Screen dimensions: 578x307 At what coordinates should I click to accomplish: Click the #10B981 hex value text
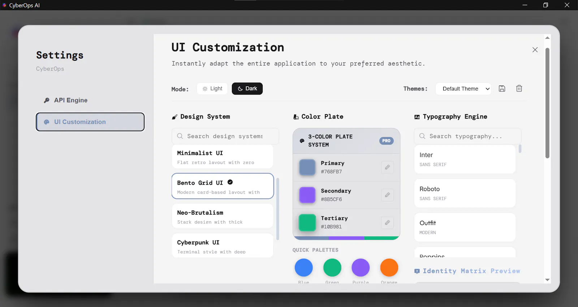(331, 227)
